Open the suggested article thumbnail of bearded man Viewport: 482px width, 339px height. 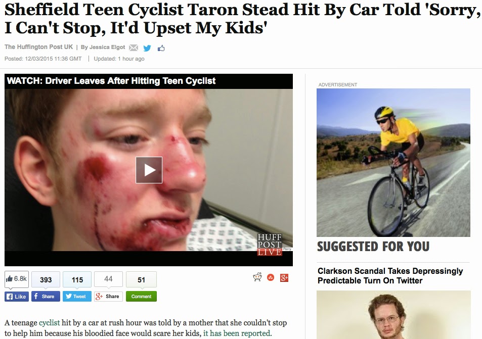pyautogui.click(x=393, y=315)
